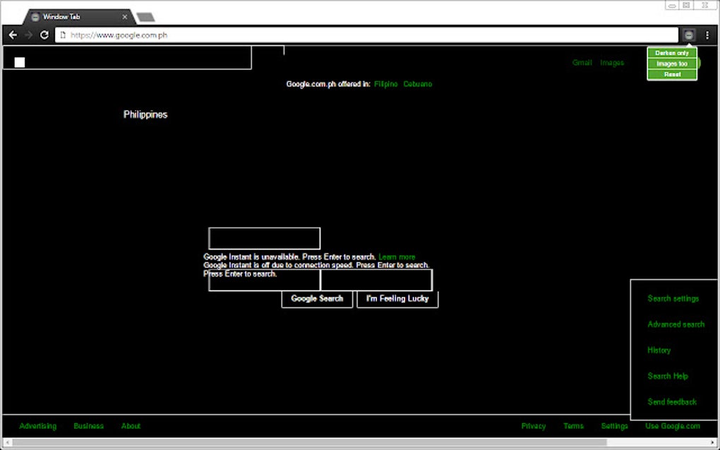Screen dimensions: 720x450
Task: Open the Settings footer menu item
Action: tap(614, 425)
